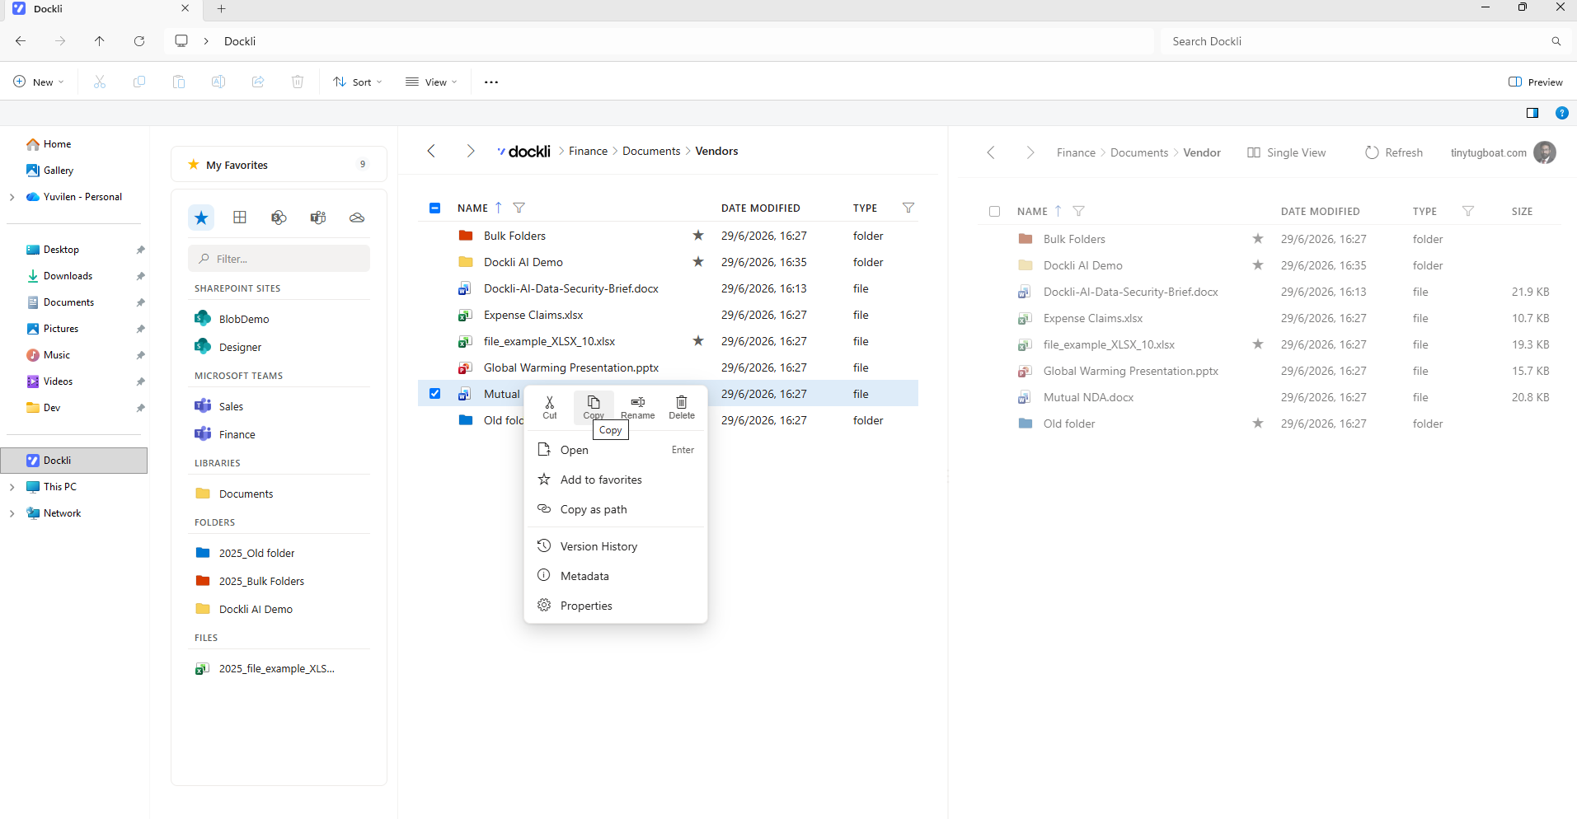1577x819 pixels.
Task: Choose Copy as path
Action: point(615,509)
